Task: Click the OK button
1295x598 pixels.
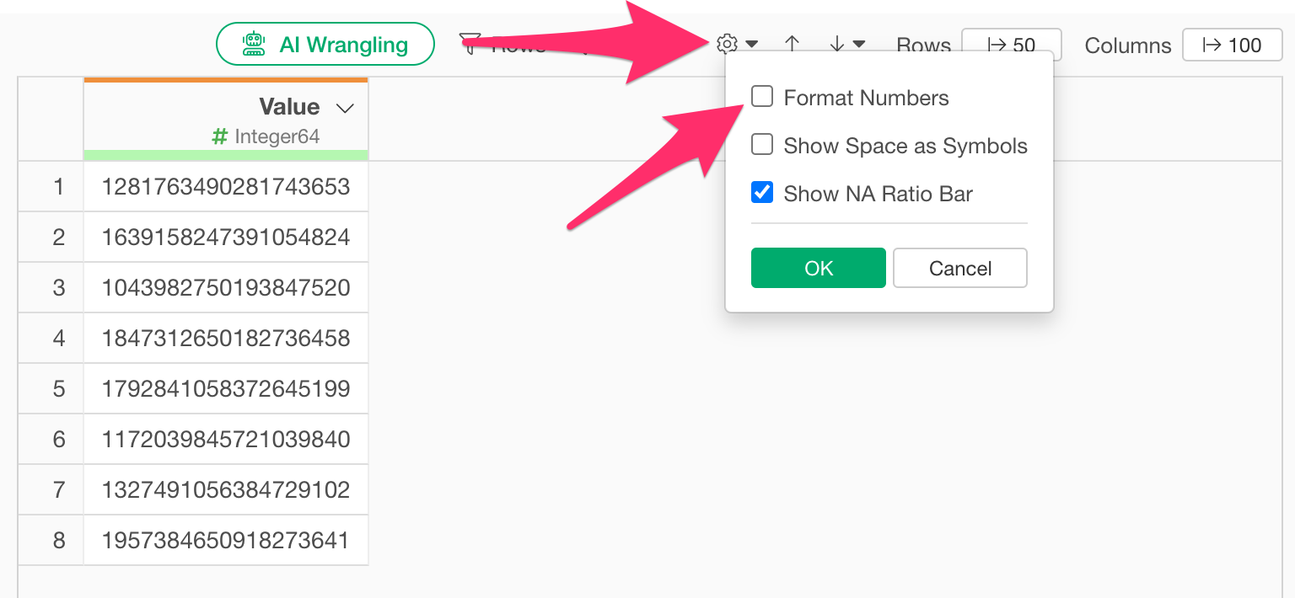Action: coord(819,268)
